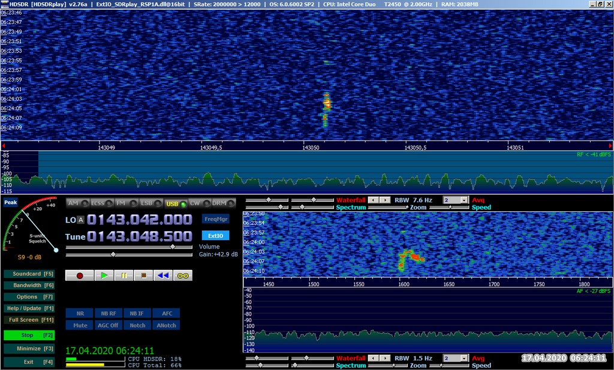
Task: Click the Peak button above the S-meter
Action: [11, 202]
